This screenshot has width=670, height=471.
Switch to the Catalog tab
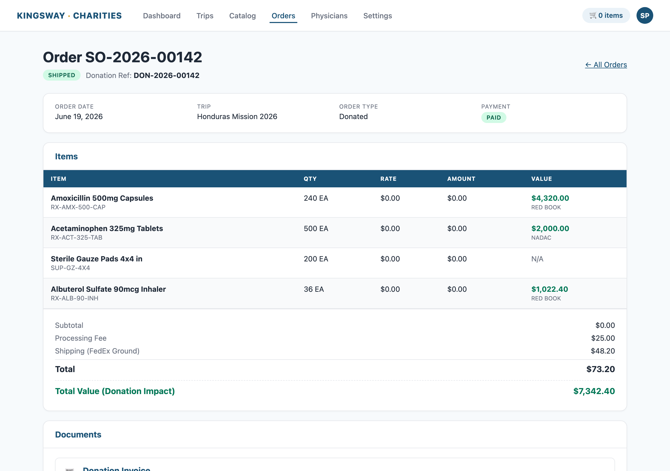(x=243, y=16)
